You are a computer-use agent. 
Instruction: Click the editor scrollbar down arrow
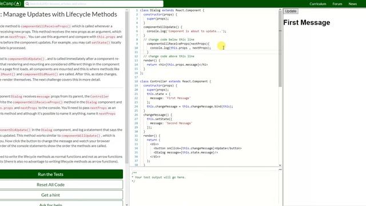pyautogui.click(x=280, y=165)
